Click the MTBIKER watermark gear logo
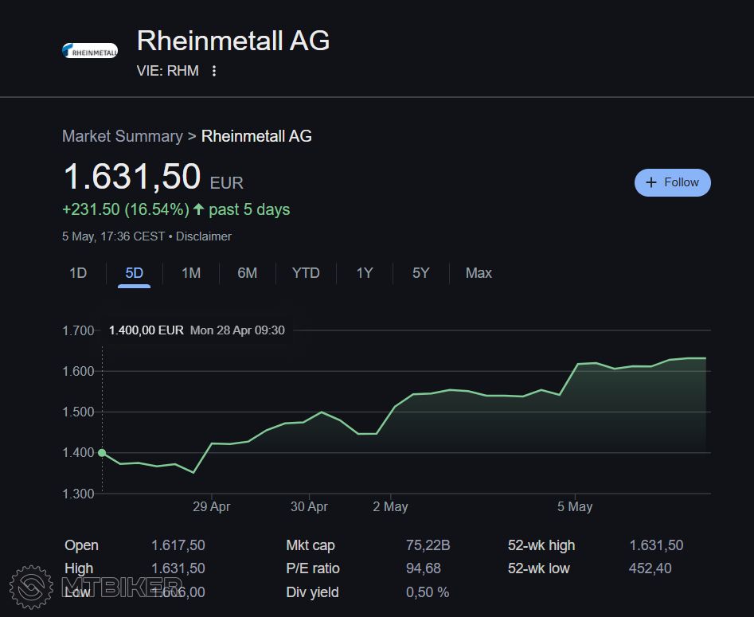 pyautogui.click(x=31, y=588)
